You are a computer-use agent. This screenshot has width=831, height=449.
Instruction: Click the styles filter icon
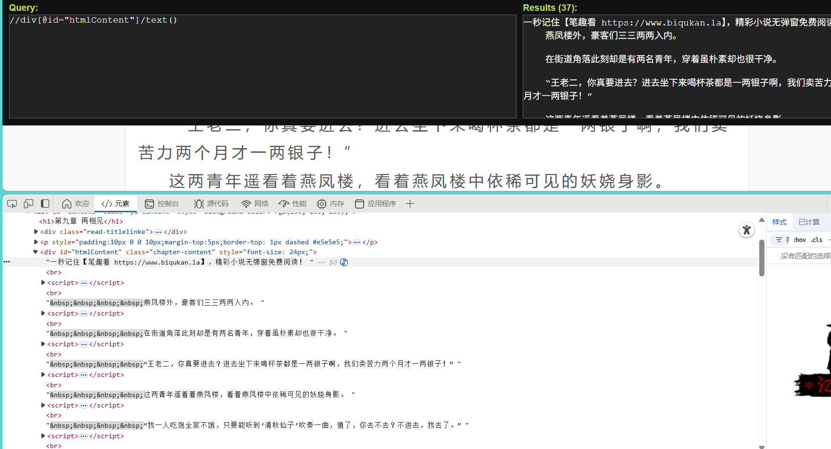(779, 240)
